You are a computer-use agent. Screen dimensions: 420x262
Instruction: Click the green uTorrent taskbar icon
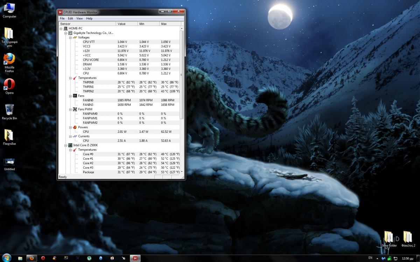coord(89,258)
